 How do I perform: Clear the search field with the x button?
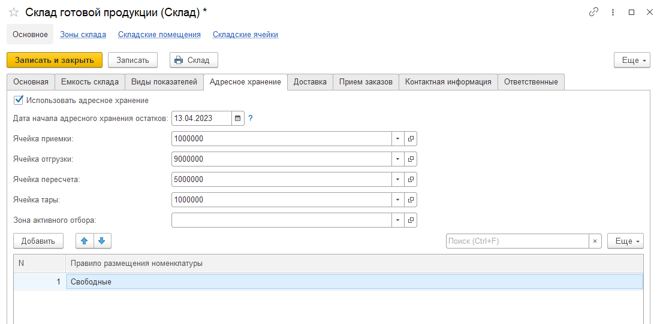coord(595,241)
